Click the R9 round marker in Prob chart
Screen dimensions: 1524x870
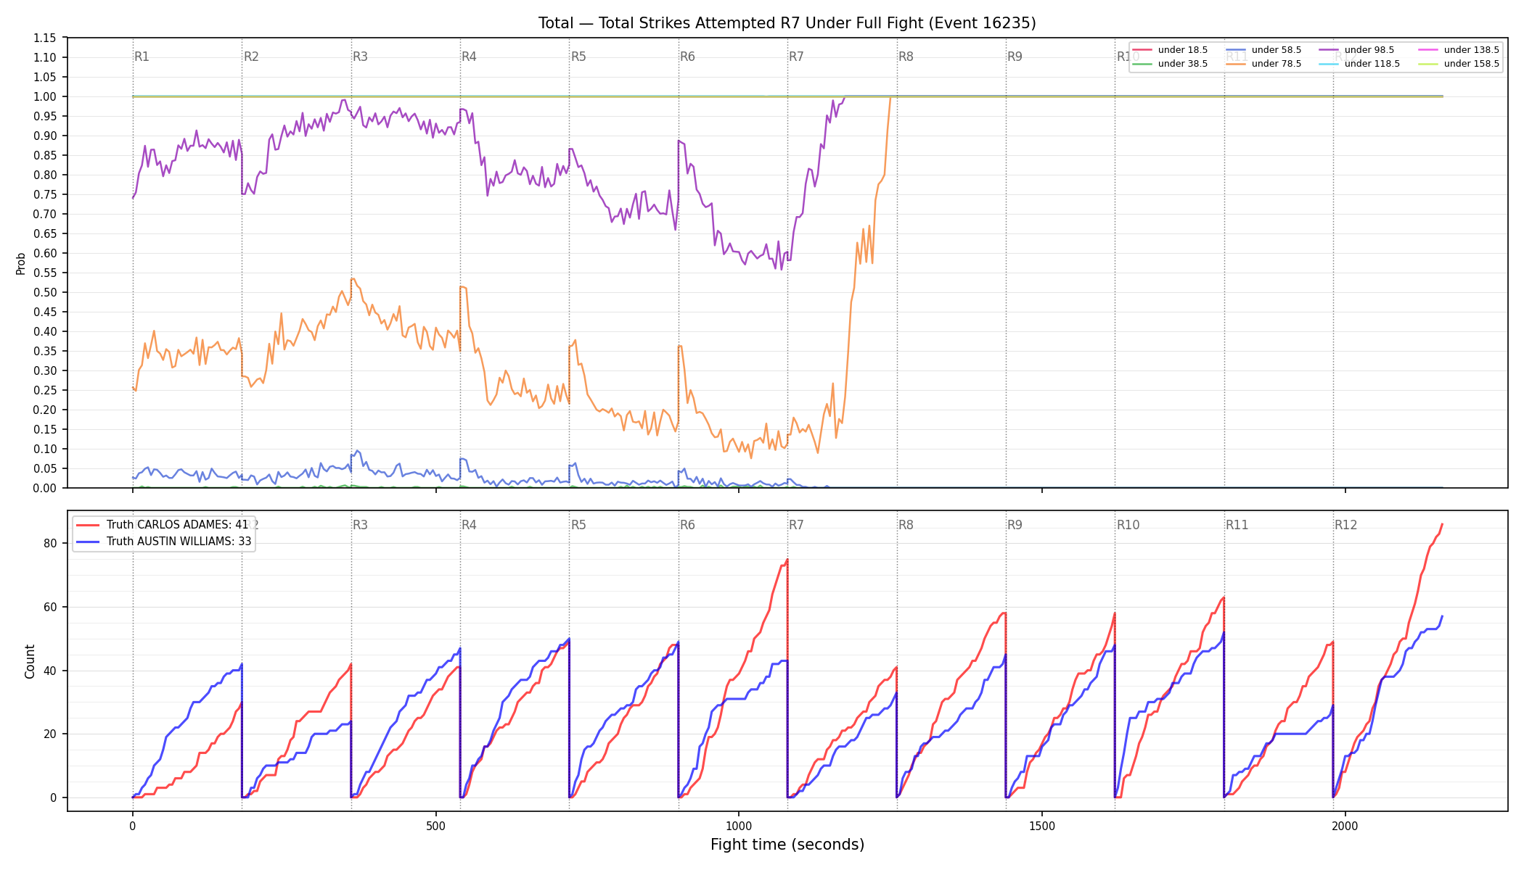(x=1015, y=57)
